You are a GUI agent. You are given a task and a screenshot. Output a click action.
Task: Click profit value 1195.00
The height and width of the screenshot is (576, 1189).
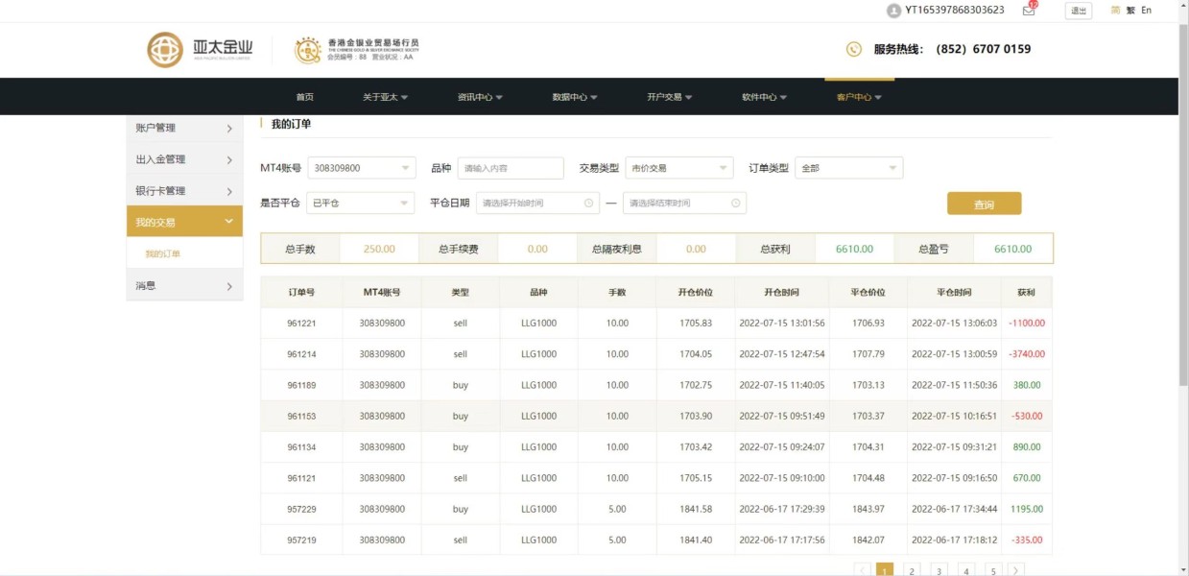1027,509
